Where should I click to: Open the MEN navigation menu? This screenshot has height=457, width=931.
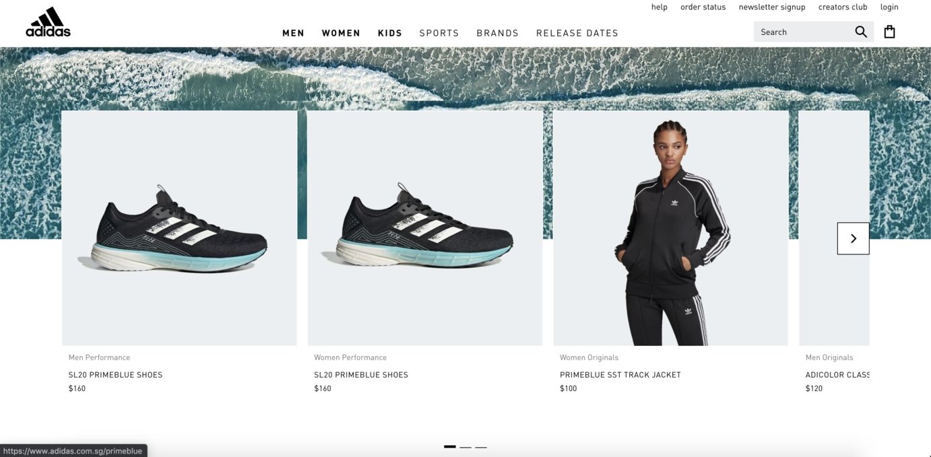pos(293,33)
